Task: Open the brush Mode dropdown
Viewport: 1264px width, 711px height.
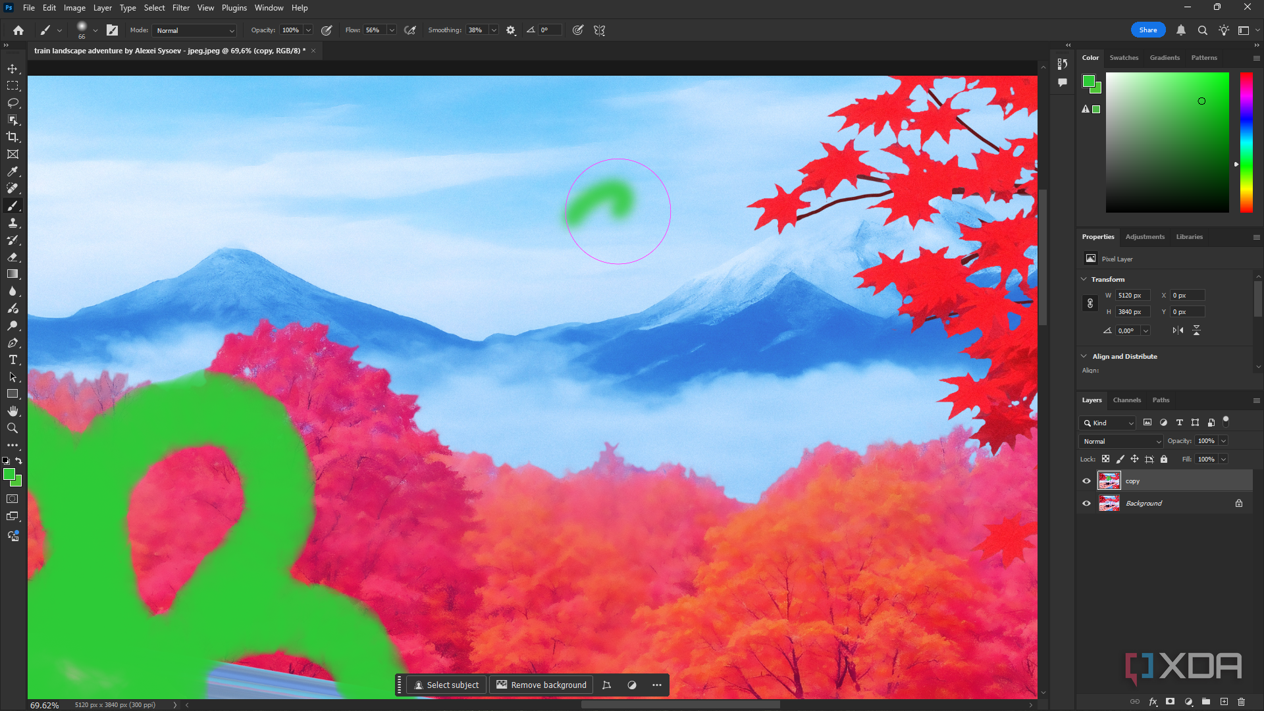Action: 194,30
